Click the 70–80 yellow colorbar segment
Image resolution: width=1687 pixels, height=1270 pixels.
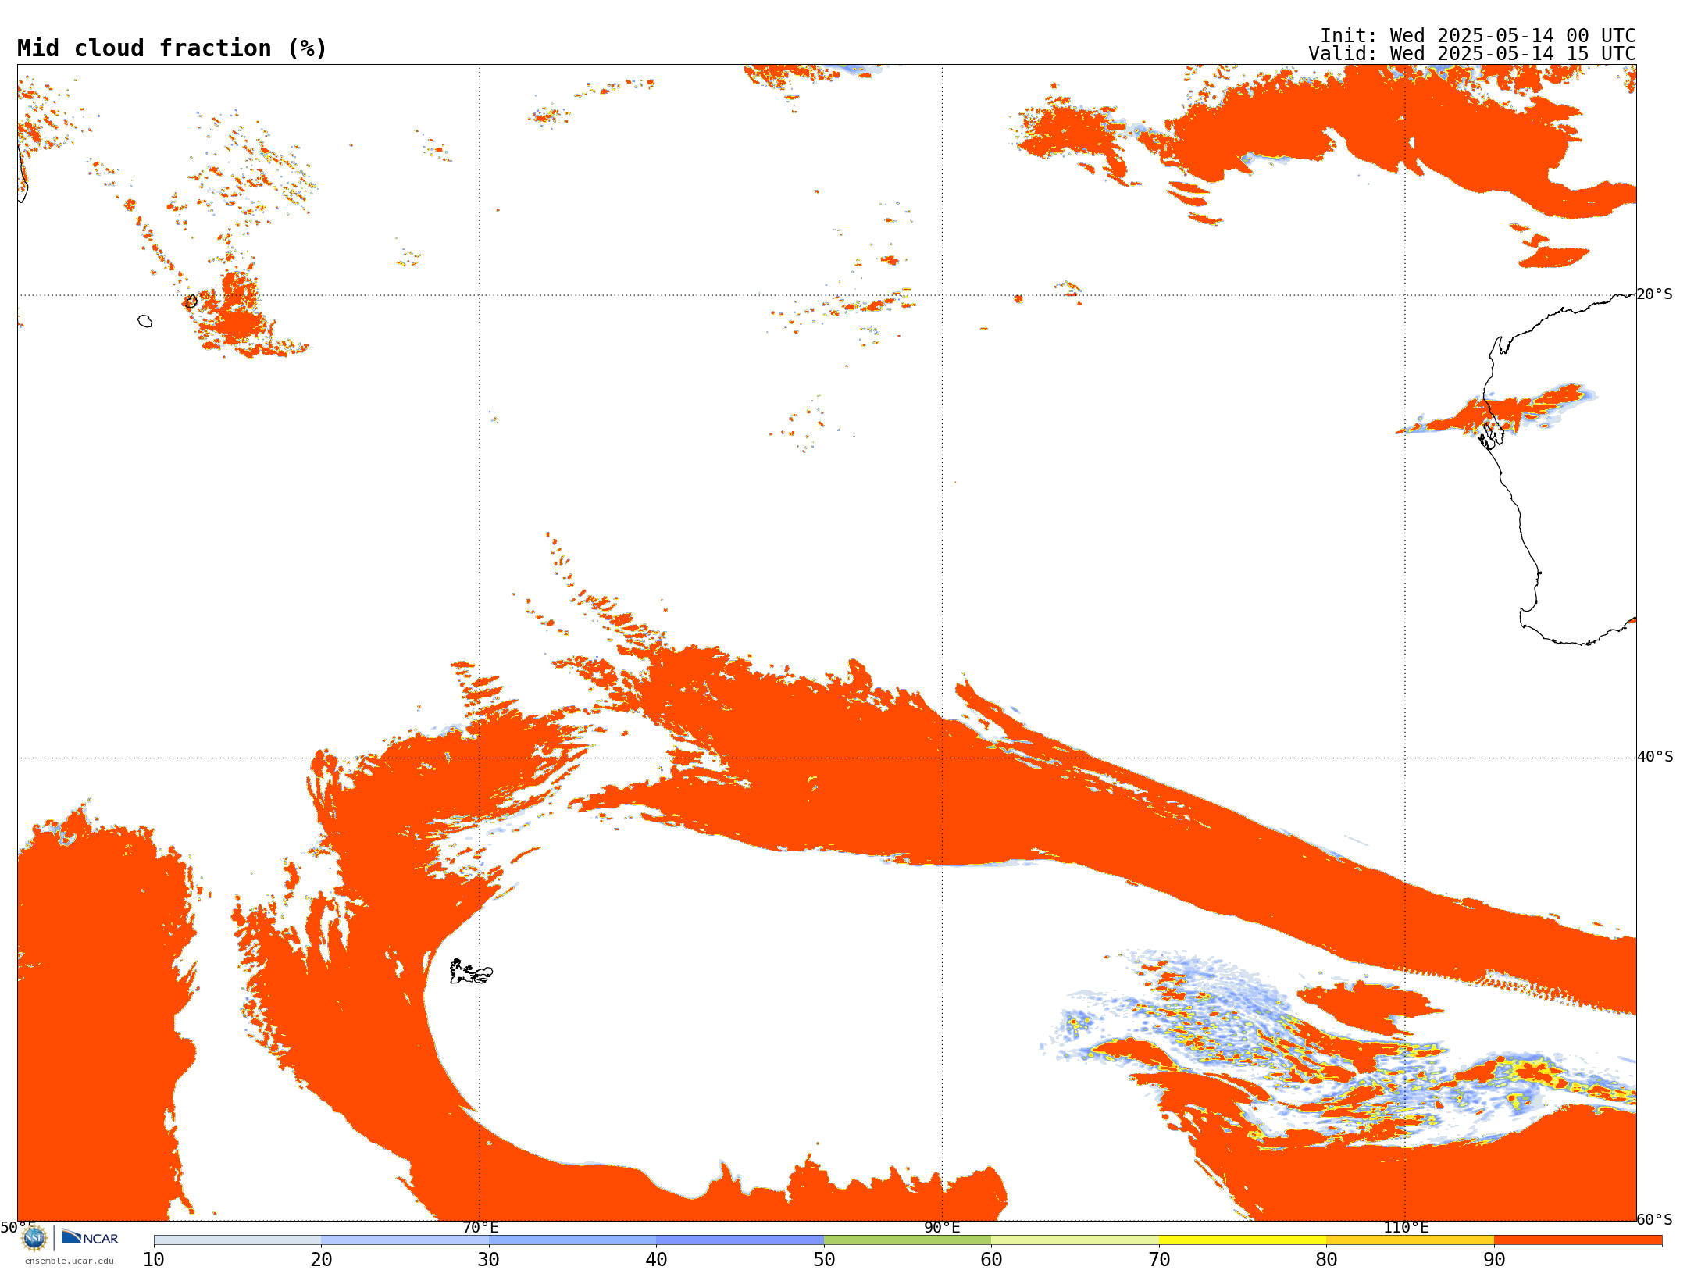[1243, 1240]
